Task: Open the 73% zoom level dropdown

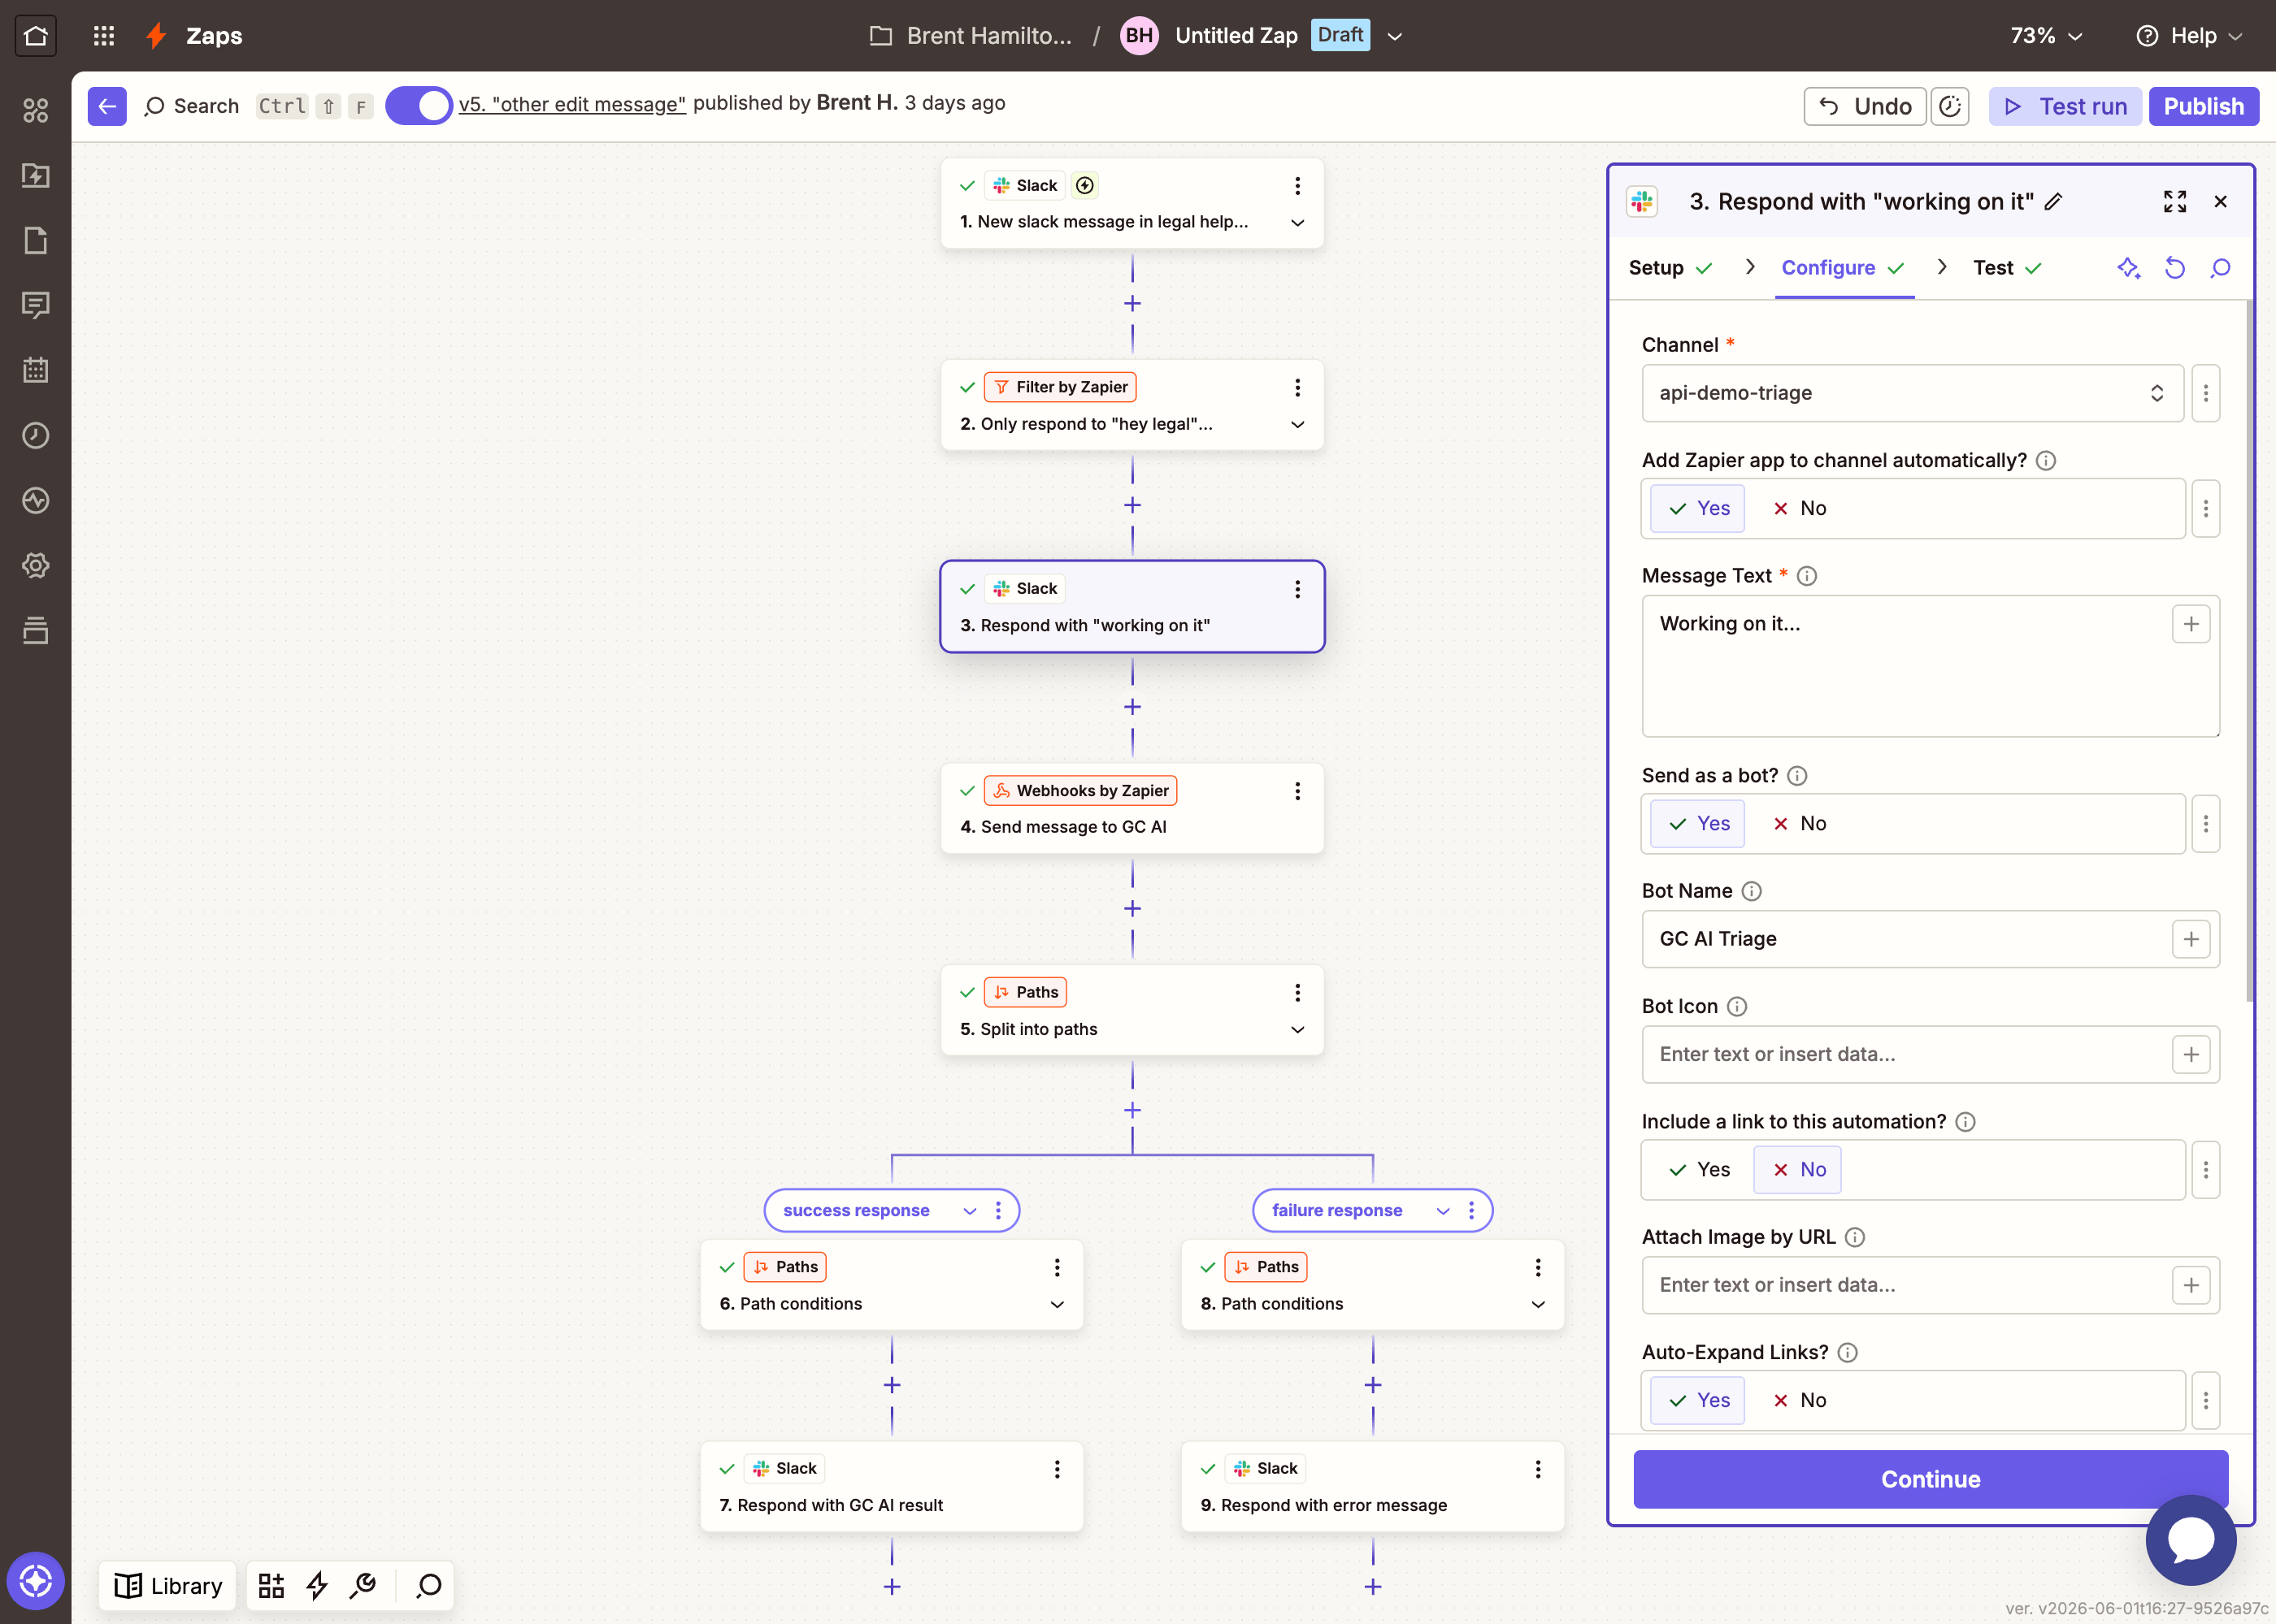Action: (2046, 36)
